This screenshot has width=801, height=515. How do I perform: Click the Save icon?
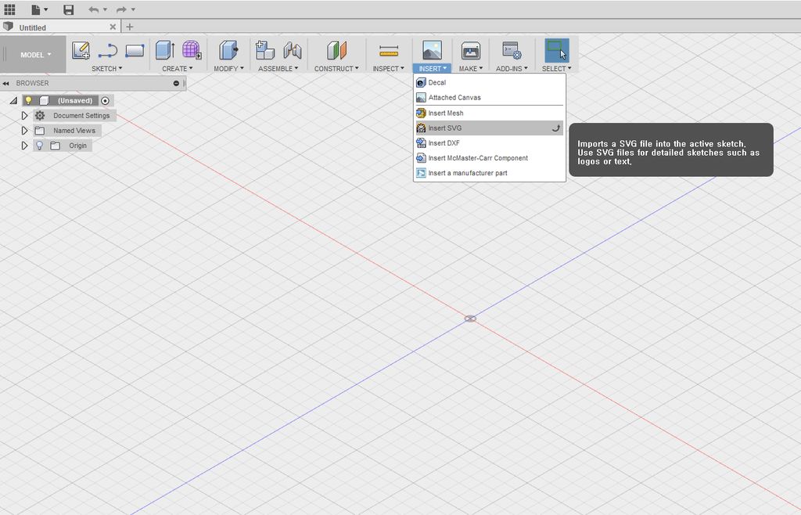[69, 9]
